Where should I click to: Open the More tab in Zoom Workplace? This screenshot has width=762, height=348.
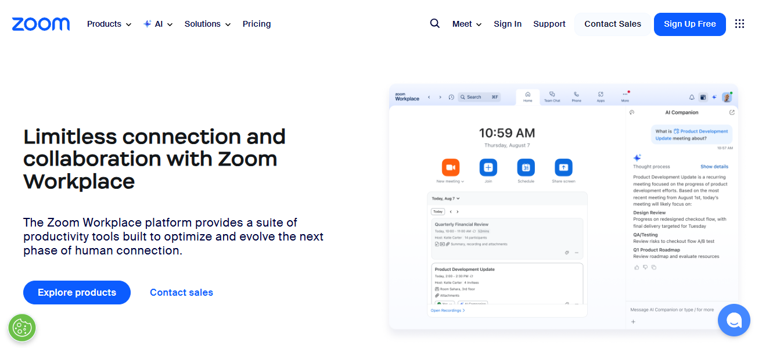tap(625, 97)
